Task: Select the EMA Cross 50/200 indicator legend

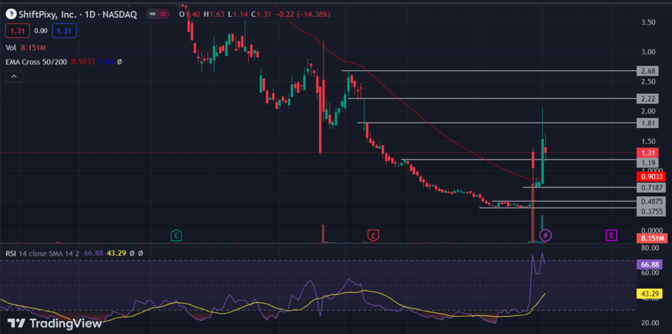Action: coord(36,62)
